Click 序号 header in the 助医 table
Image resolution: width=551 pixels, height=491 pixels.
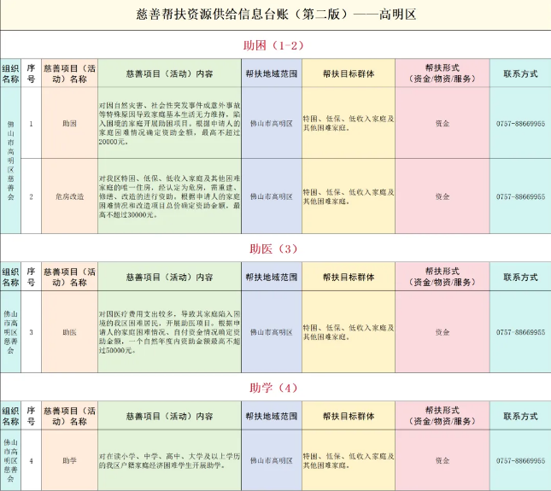click(32, 277)
